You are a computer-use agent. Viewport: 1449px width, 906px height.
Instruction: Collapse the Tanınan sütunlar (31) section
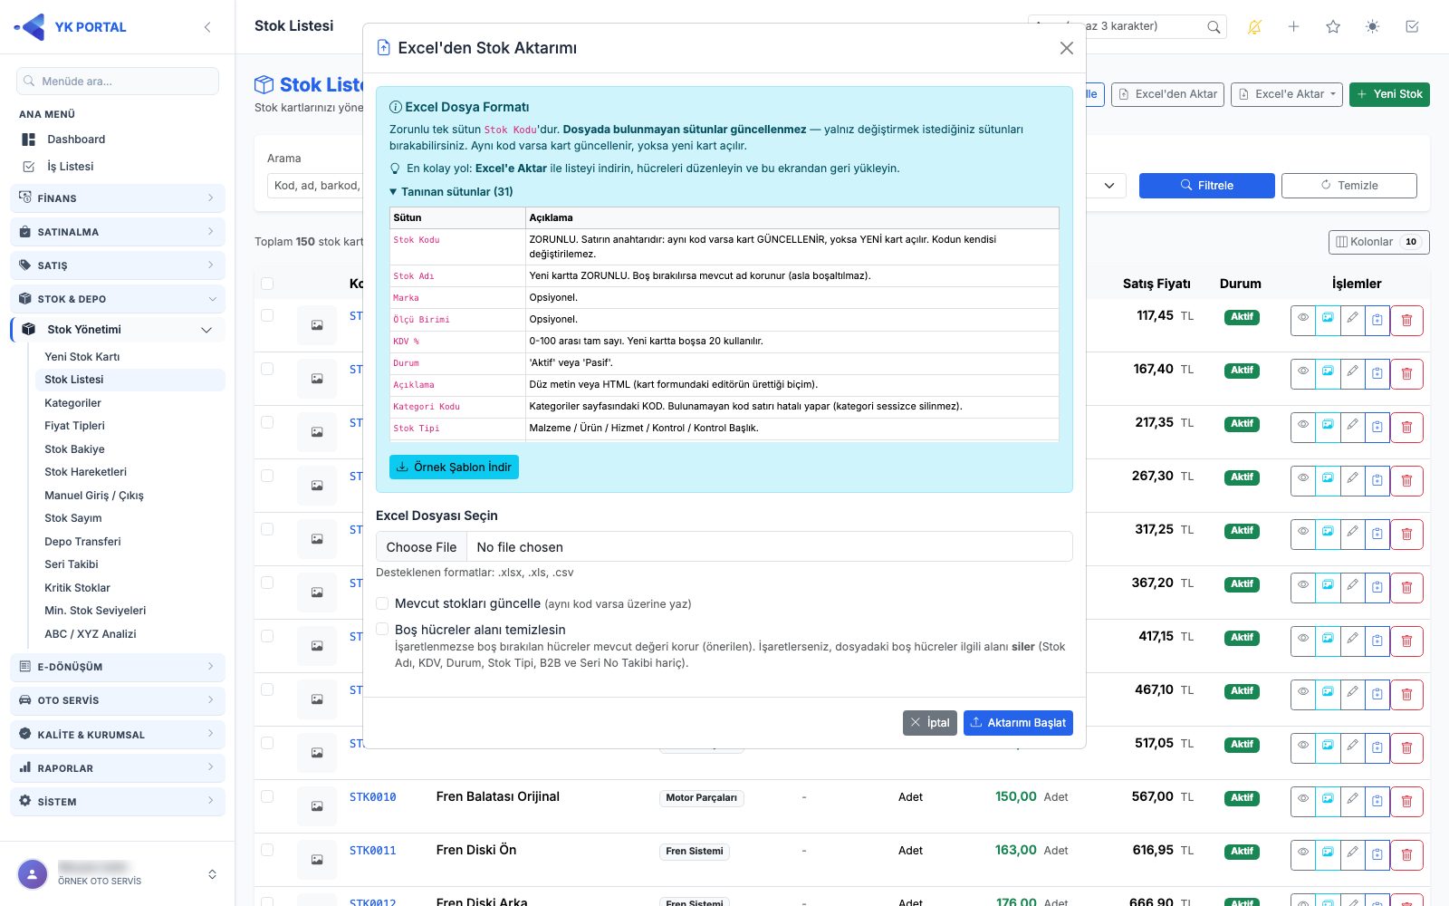click(451, 192)
